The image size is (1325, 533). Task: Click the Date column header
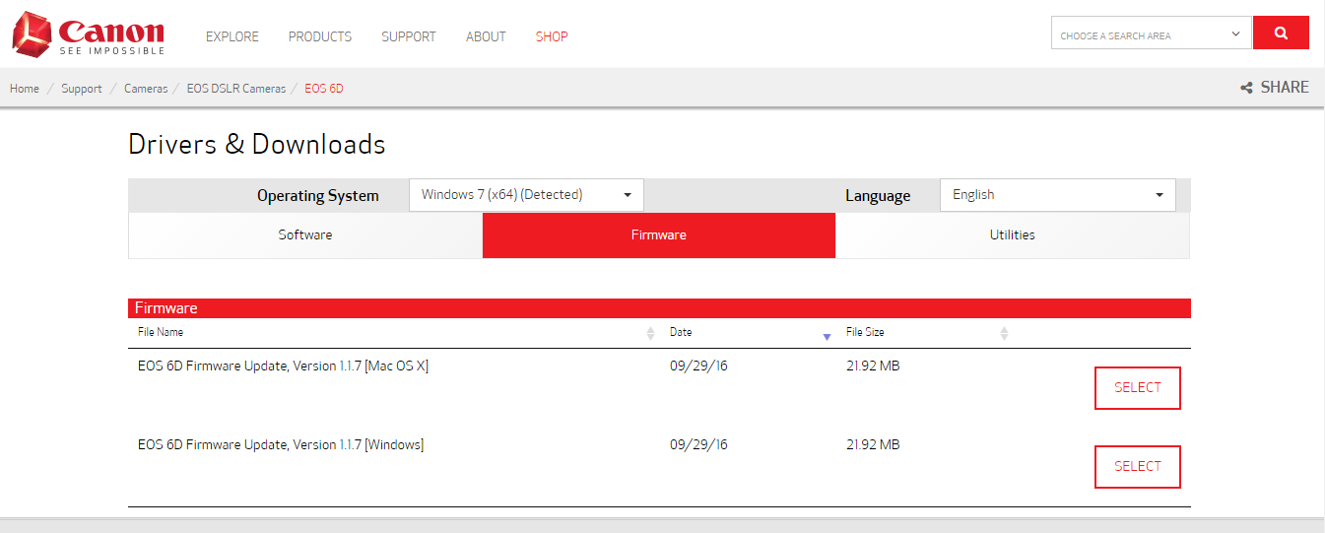coord(681,333)
